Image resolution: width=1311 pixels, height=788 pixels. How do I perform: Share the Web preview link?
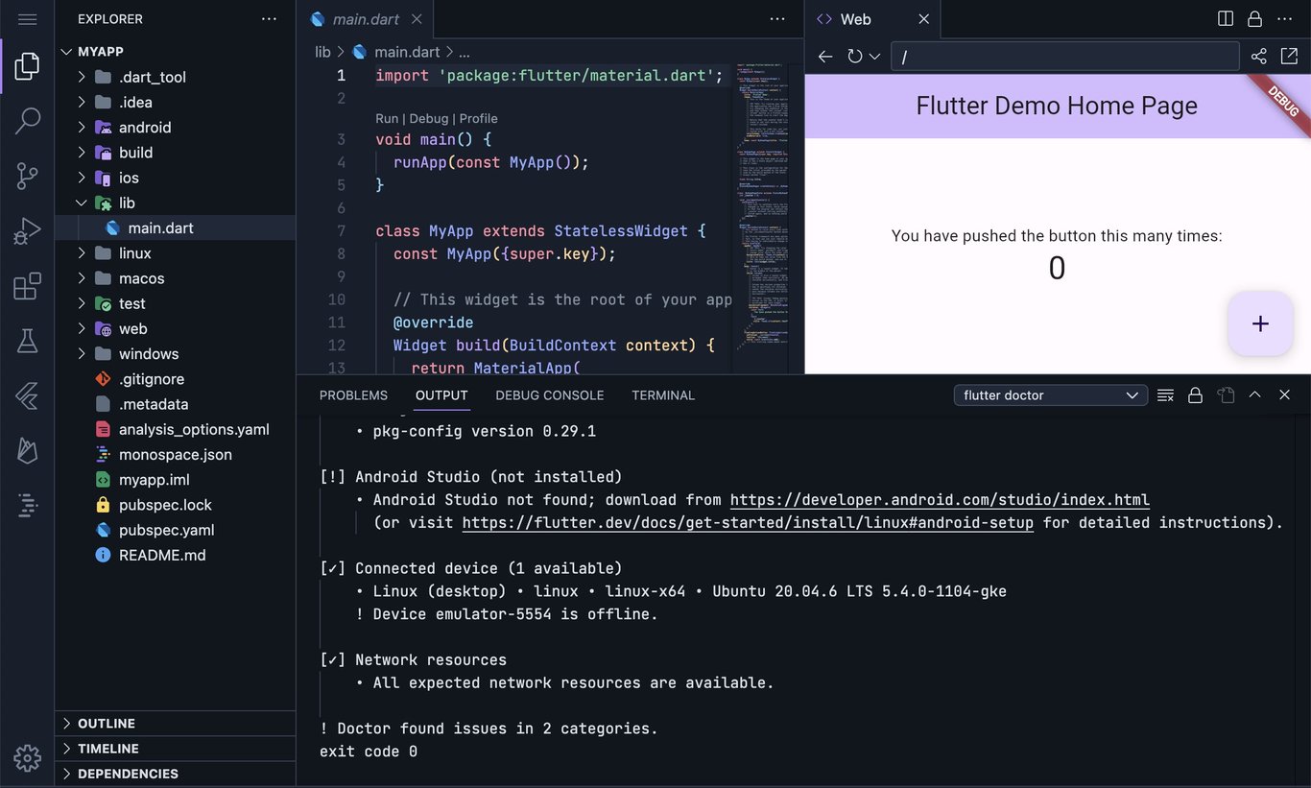(x=1259, y=57)
